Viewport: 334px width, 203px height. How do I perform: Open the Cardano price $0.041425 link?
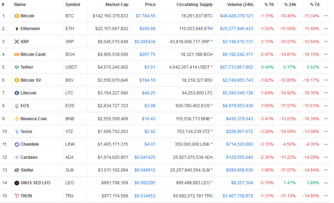145,157
